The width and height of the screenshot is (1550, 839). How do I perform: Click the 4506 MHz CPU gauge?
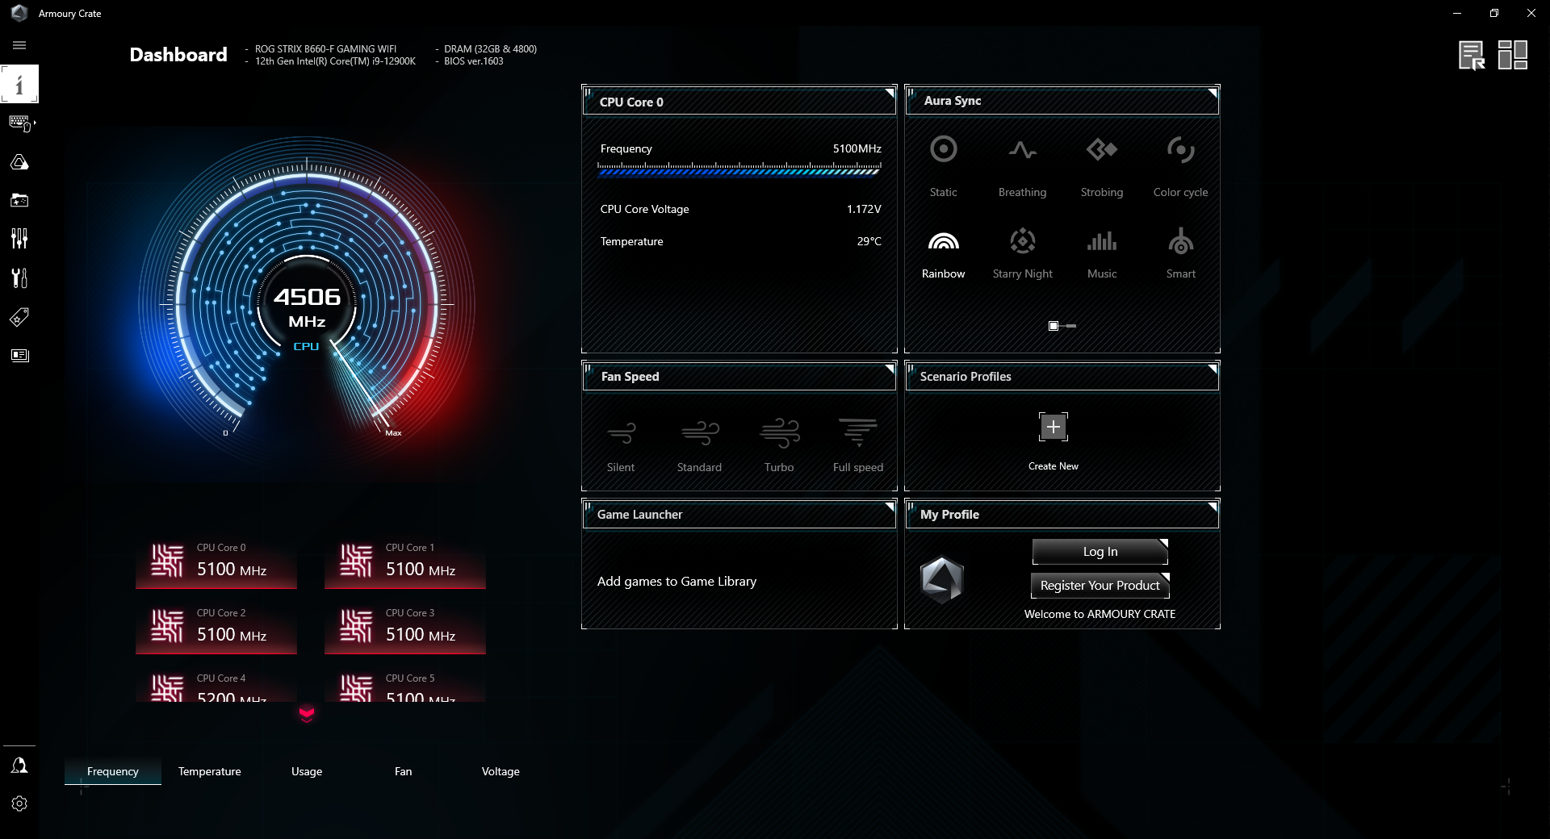point(307,303)
